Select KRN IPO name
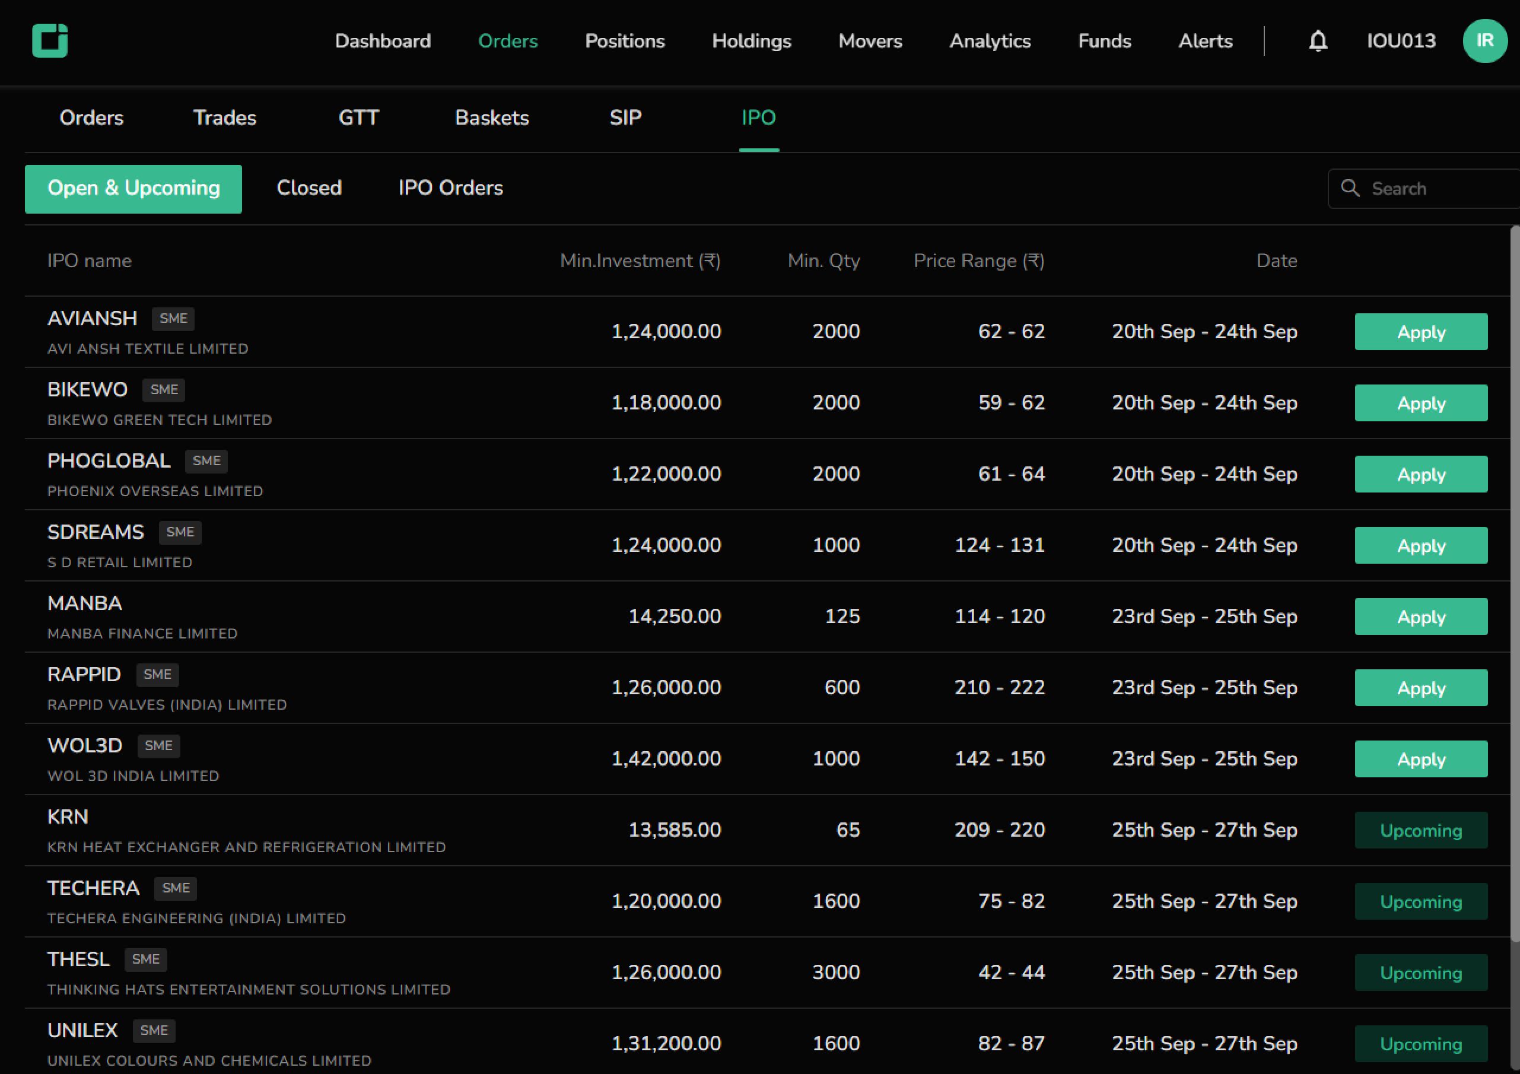1520x1074 pixels. 68,816
